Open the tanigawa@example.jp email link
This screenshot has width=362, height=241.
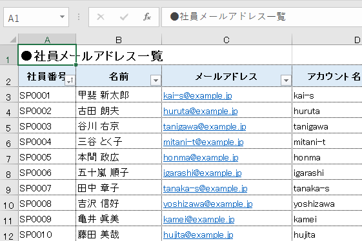point(205,126)
